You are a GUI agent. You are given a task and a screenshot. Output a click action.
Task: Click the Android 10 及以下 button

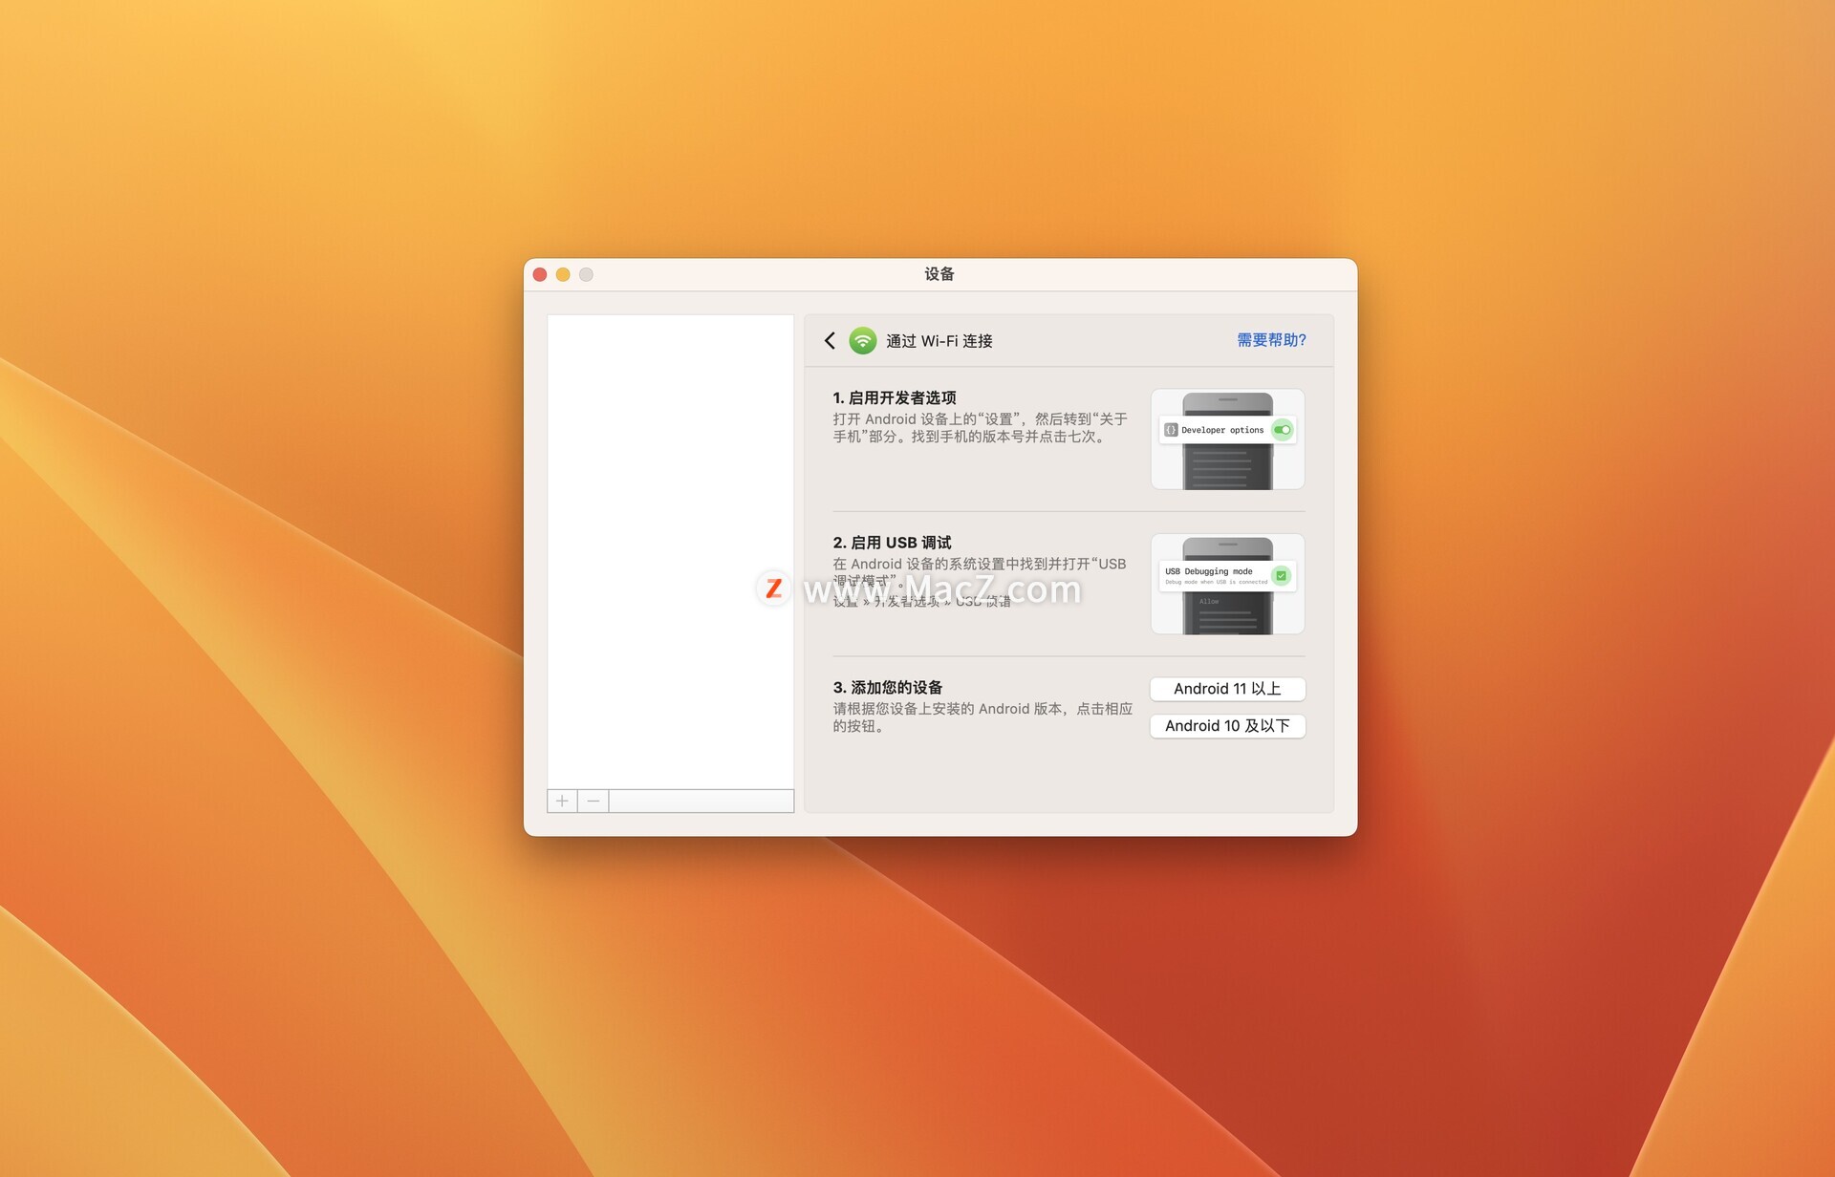[x=1227, y=726]
